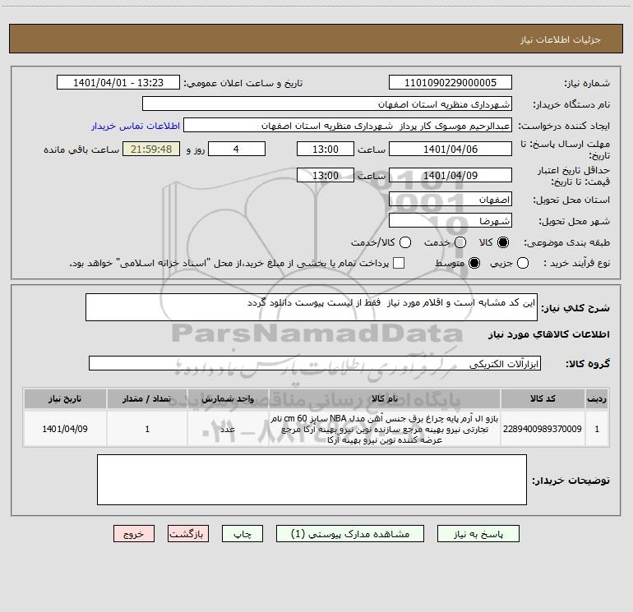Toggle the اسناد خزانه اسلامی payment checkbox
633x612 pixels.
tap(399, 263)
